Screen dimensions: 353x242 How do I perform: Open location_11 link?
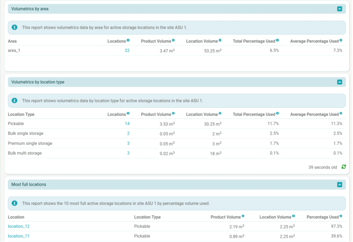coord(19,236)
